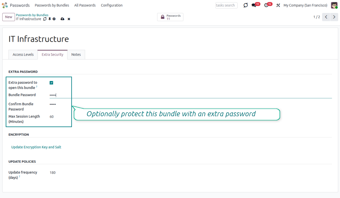
Task: Click Update Encryption Key and Salt link
Action: [x=36, y=147]
